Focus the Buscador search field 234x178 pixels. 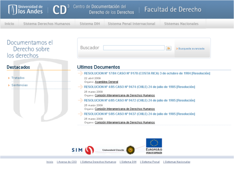coord(134,48)
